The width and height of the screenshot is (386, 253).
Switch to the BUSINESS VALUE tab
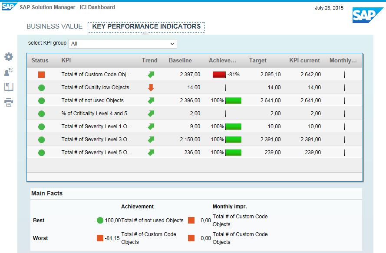click(54, 26)
